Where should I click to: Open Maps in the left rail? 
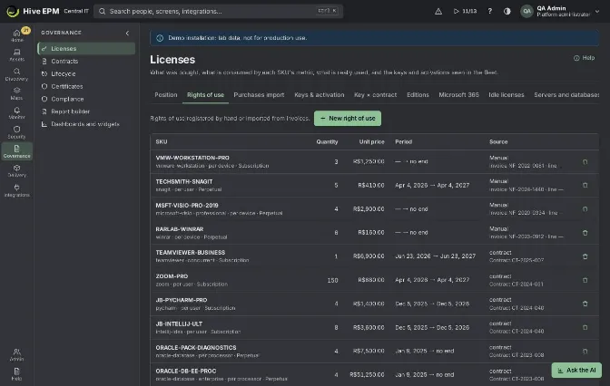point(16,93)
